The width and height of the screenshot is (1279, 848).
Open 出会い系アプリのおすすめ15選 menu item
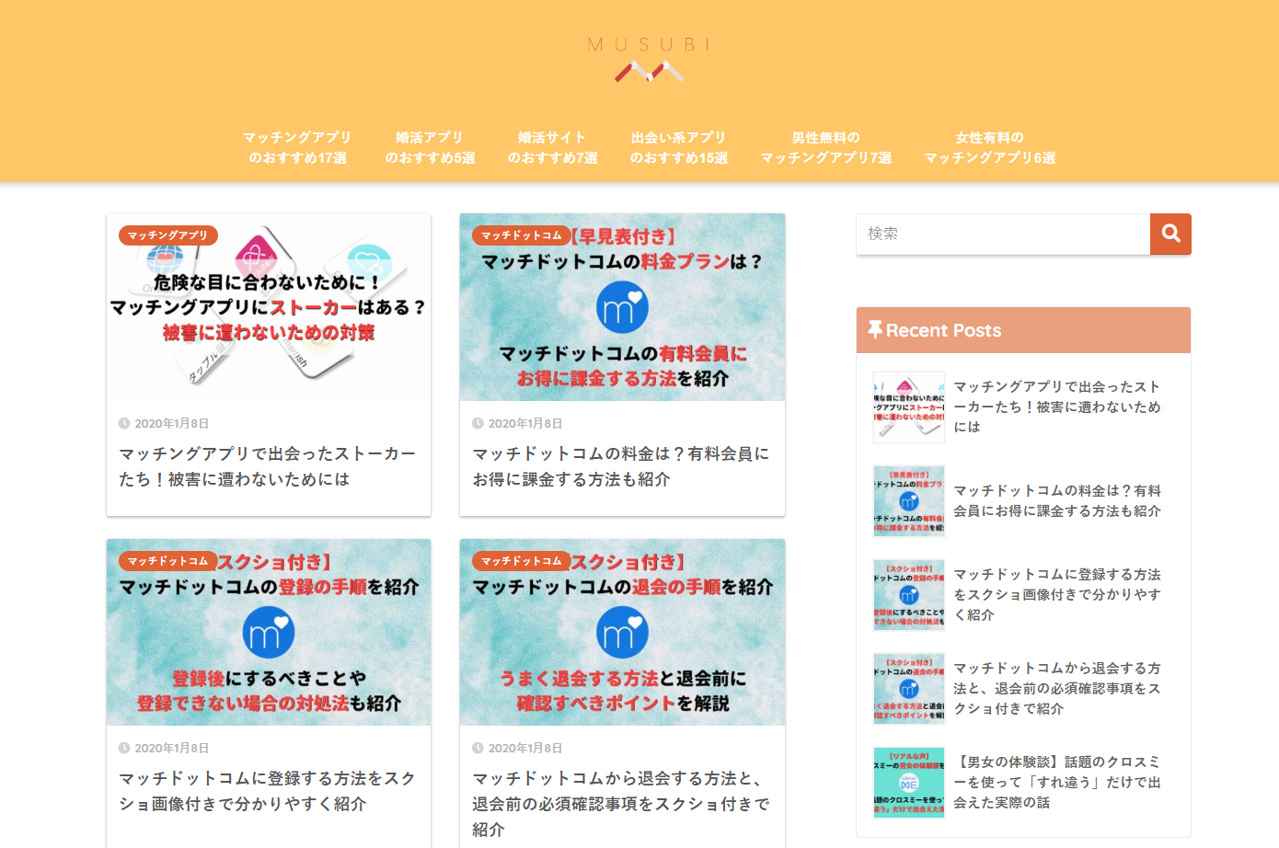tap(678, 147)
